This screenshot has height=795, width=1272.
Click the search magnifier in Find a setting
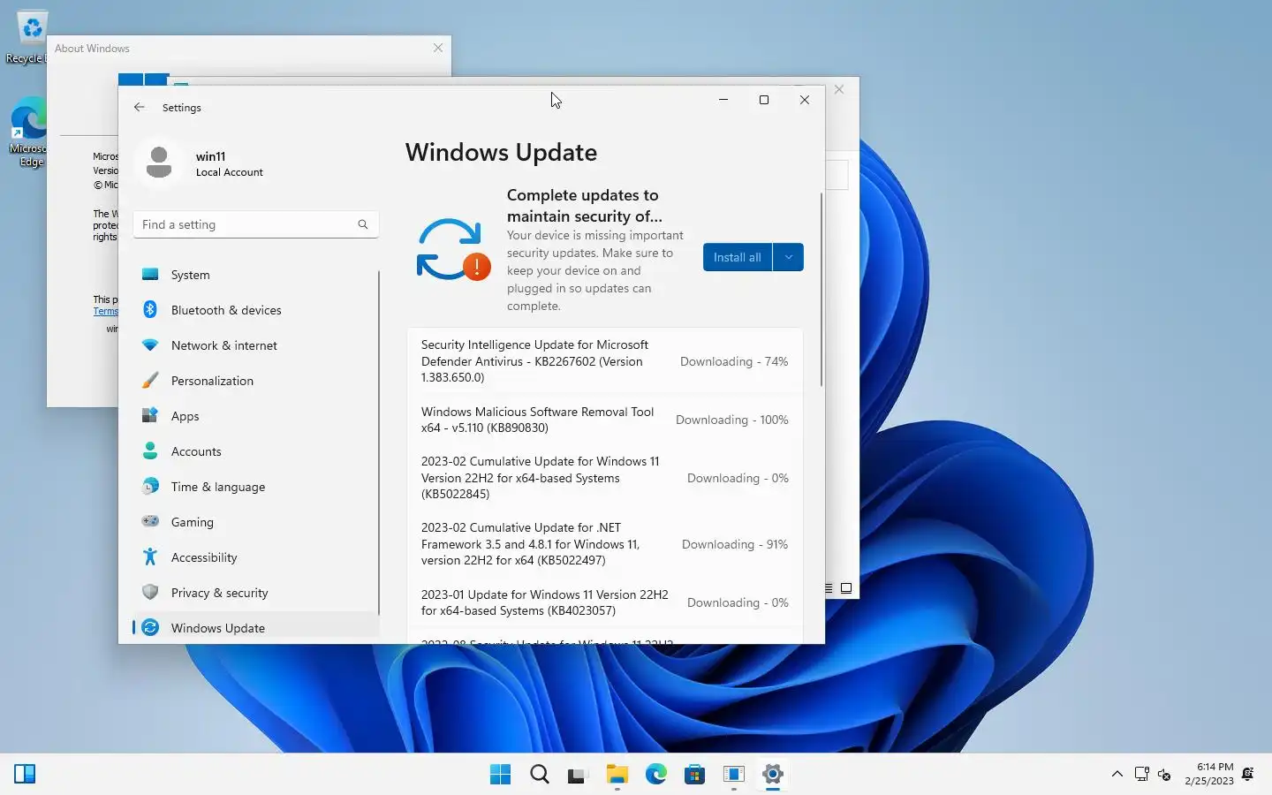[362, 224]
